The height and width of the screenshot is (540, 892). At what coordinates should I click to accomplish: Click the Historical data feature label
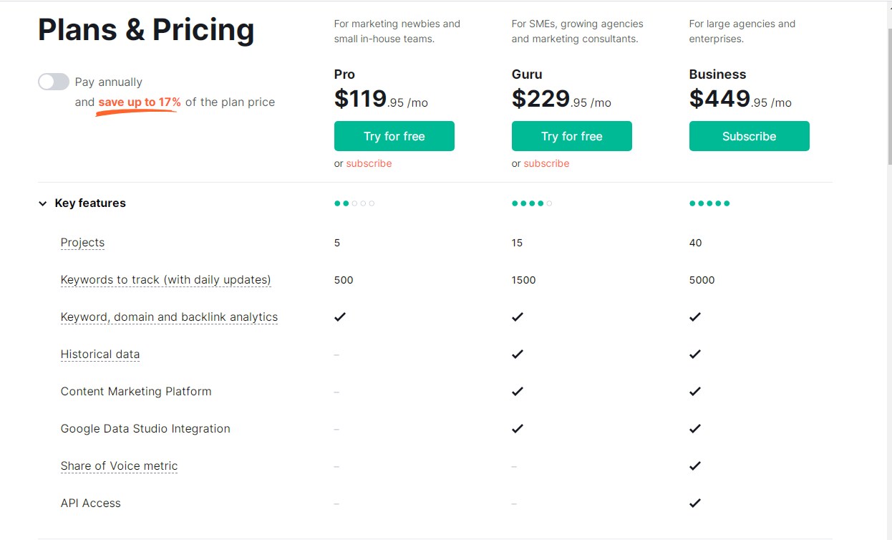[x=100, y=355]
